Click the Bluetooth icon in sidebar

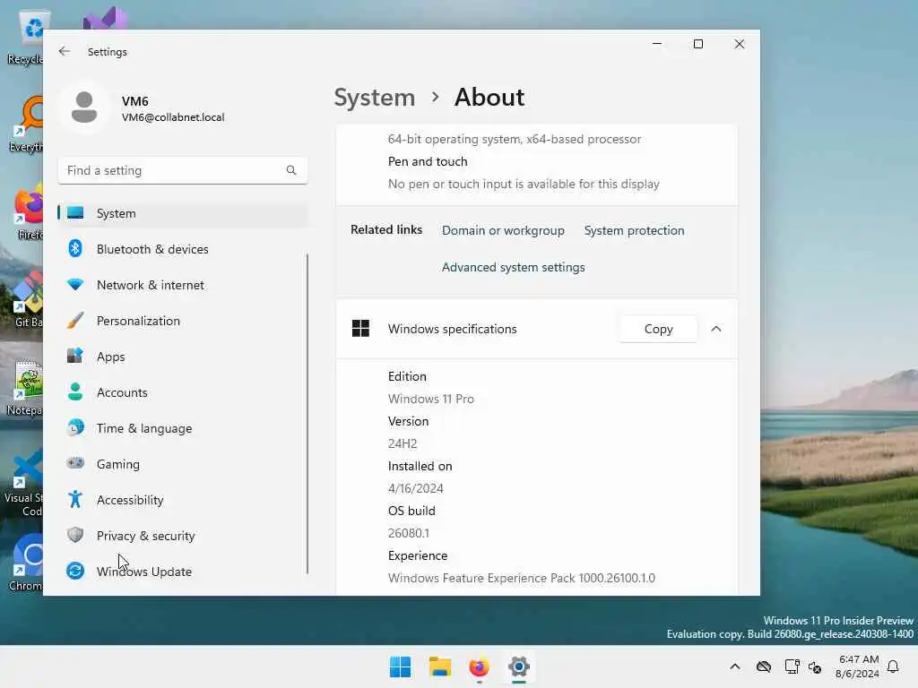click(x=75, y=249)
